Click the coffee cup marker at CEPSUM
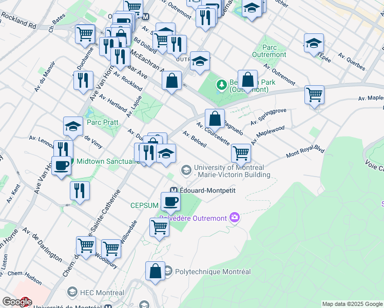 (170, 202)
